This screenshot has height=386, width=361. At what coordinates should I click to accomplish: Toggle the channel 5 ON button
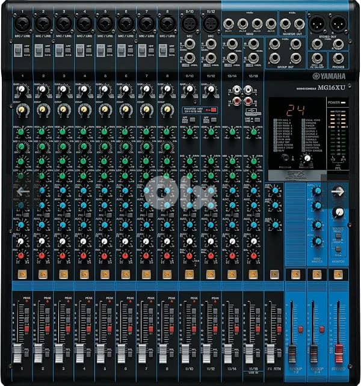(105, 274)
